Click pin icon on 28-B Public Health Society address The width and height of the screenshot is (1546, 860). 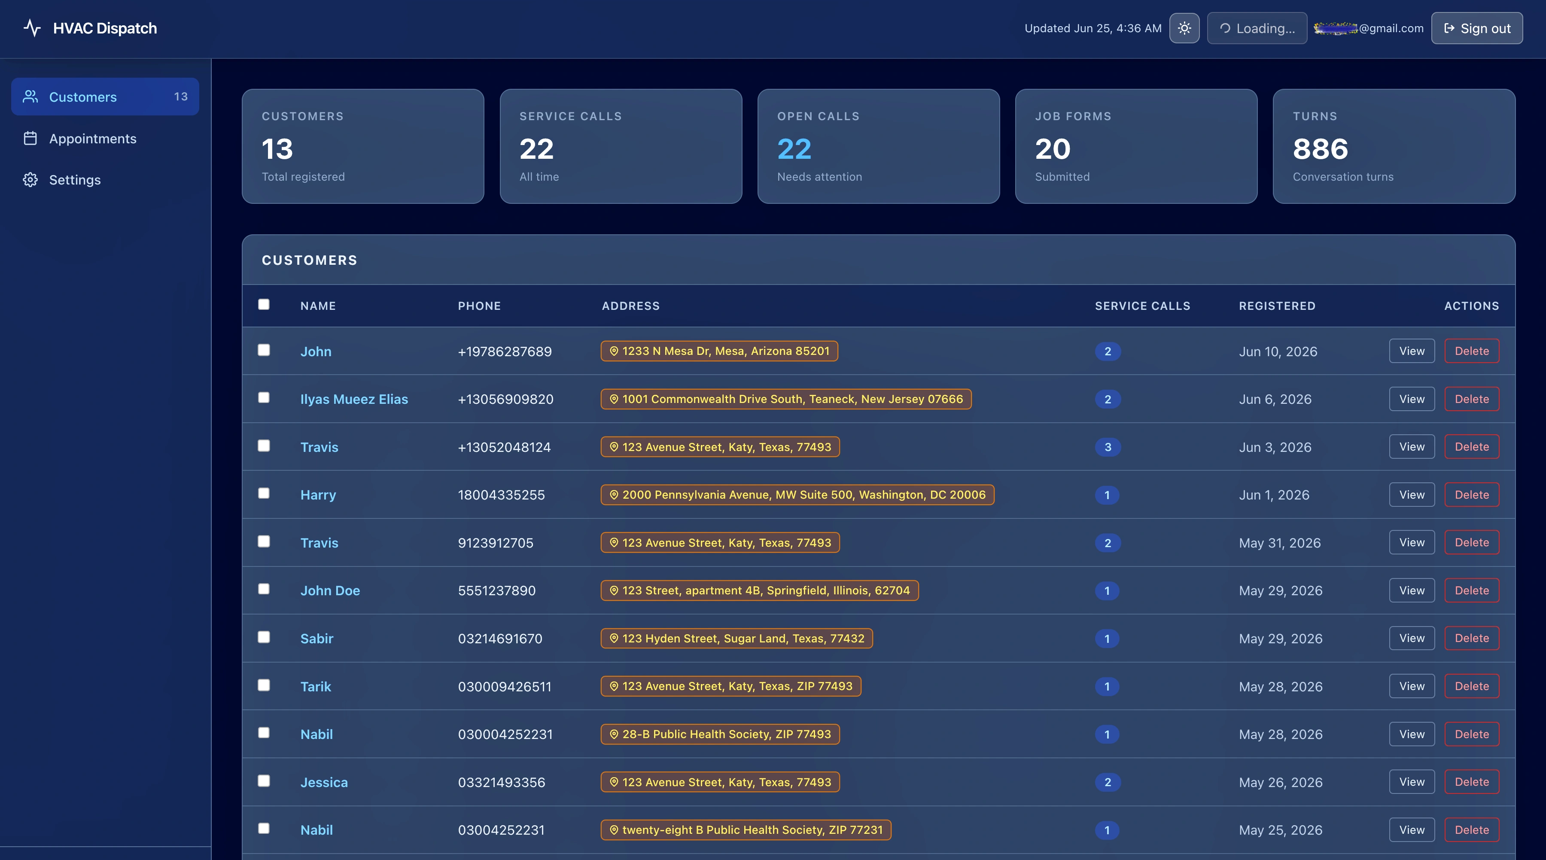(614, 734)
